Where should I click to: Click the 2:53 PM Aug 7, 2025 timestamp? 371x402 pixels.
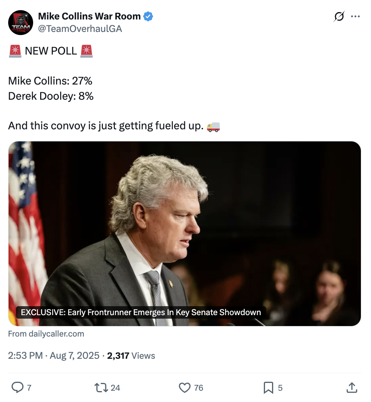[x=54, y=356]
